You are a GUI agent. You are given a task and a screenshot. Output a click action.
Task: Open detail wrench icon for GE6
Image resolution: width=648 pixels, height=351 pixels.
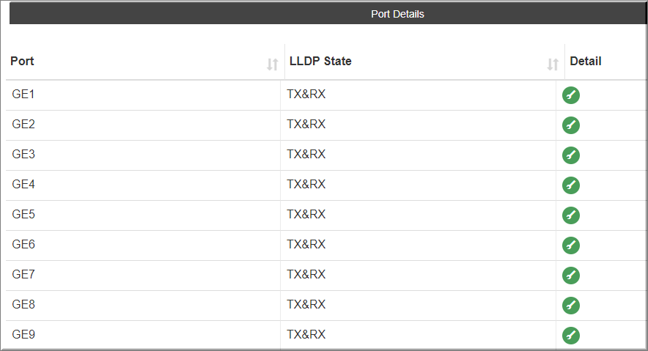(571, 245)
